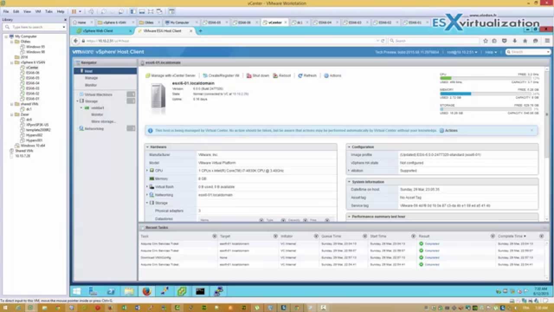Collapse the Hardware panel
This screenshot has width=554, height=312.
[x=147, y=147]
